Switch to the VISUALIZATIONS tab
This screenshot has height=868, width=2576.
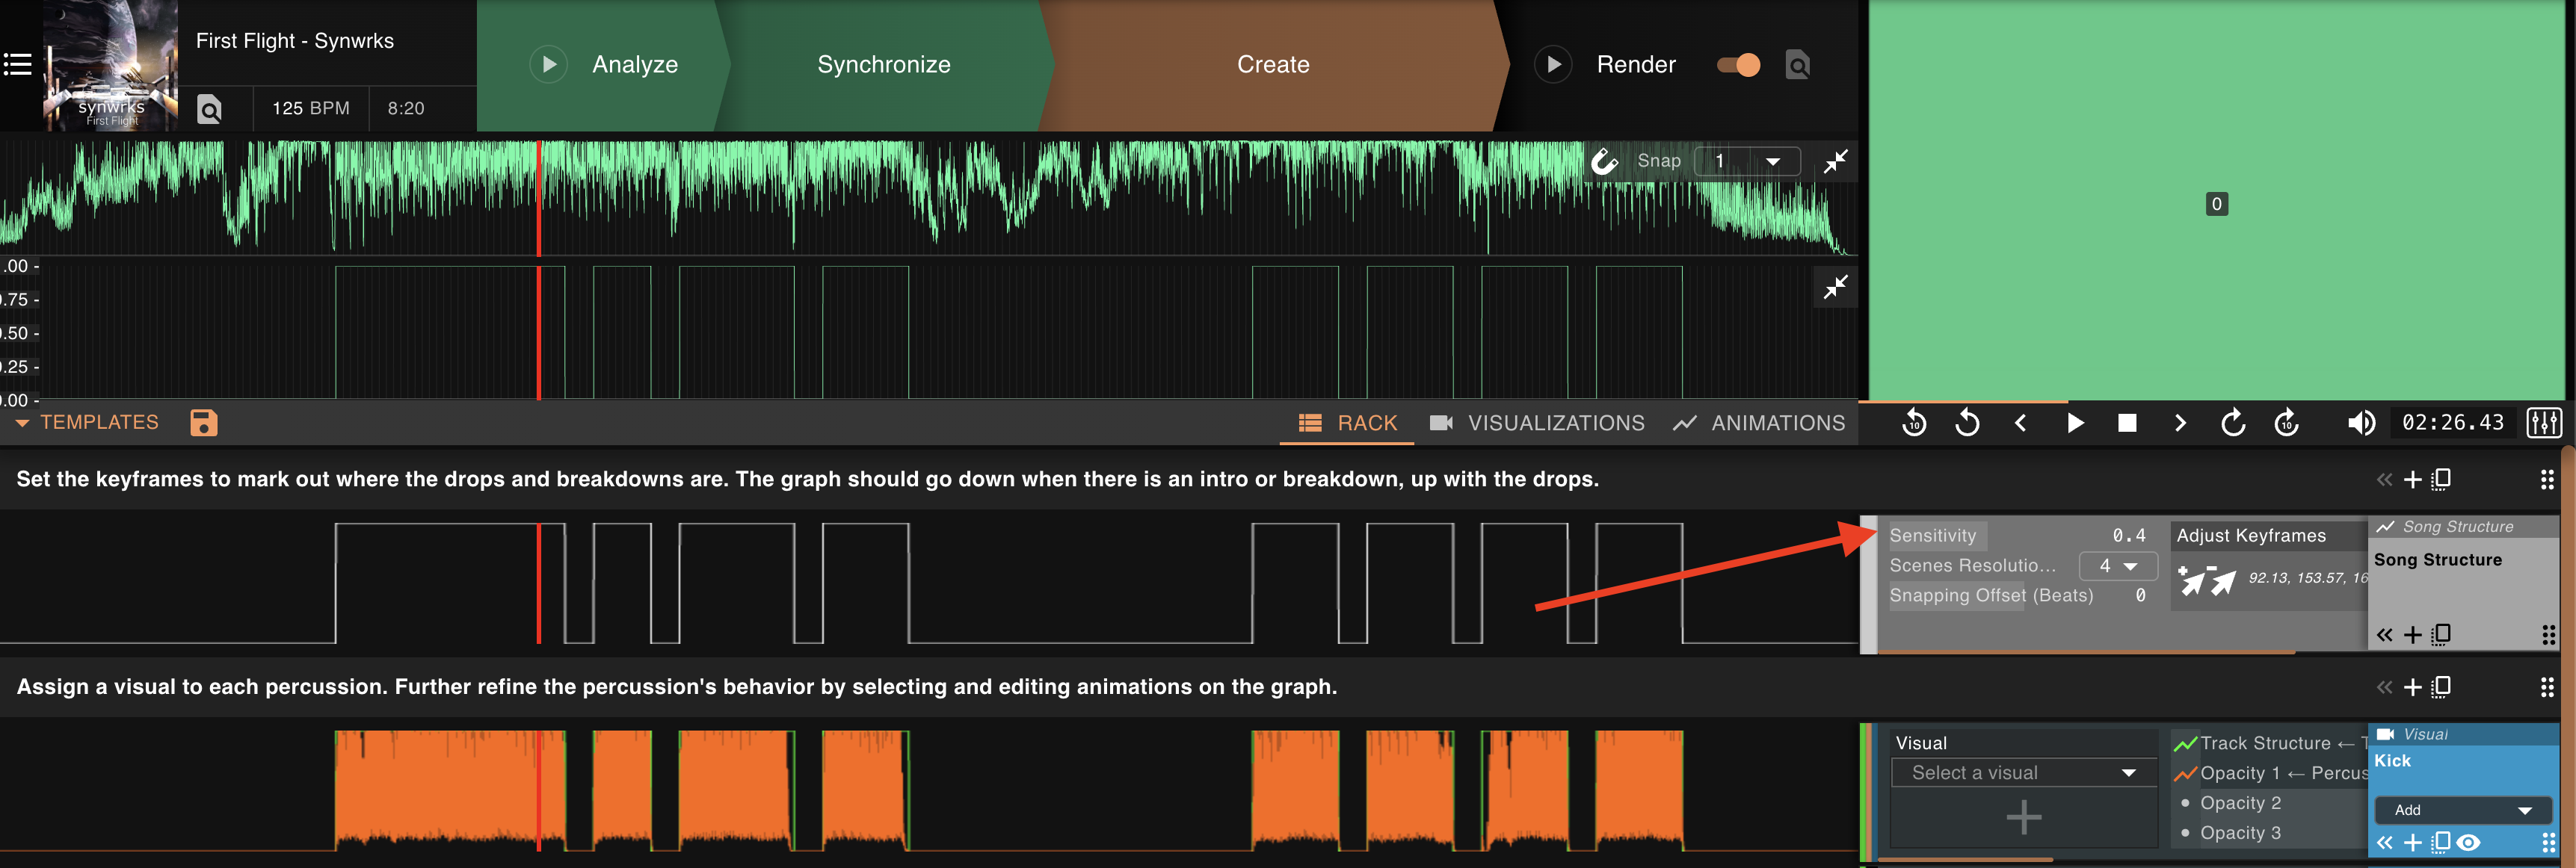click(x=1537, y=424)
